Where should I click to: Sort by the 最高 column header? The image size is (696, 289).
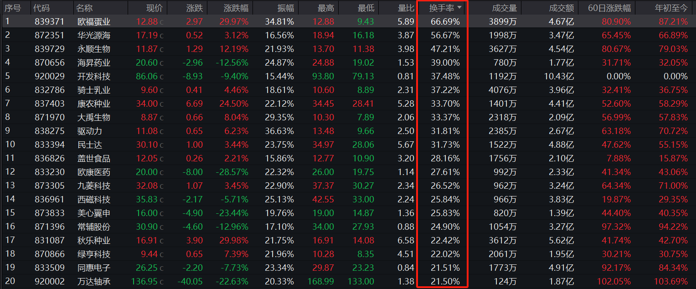pos(326,8)
